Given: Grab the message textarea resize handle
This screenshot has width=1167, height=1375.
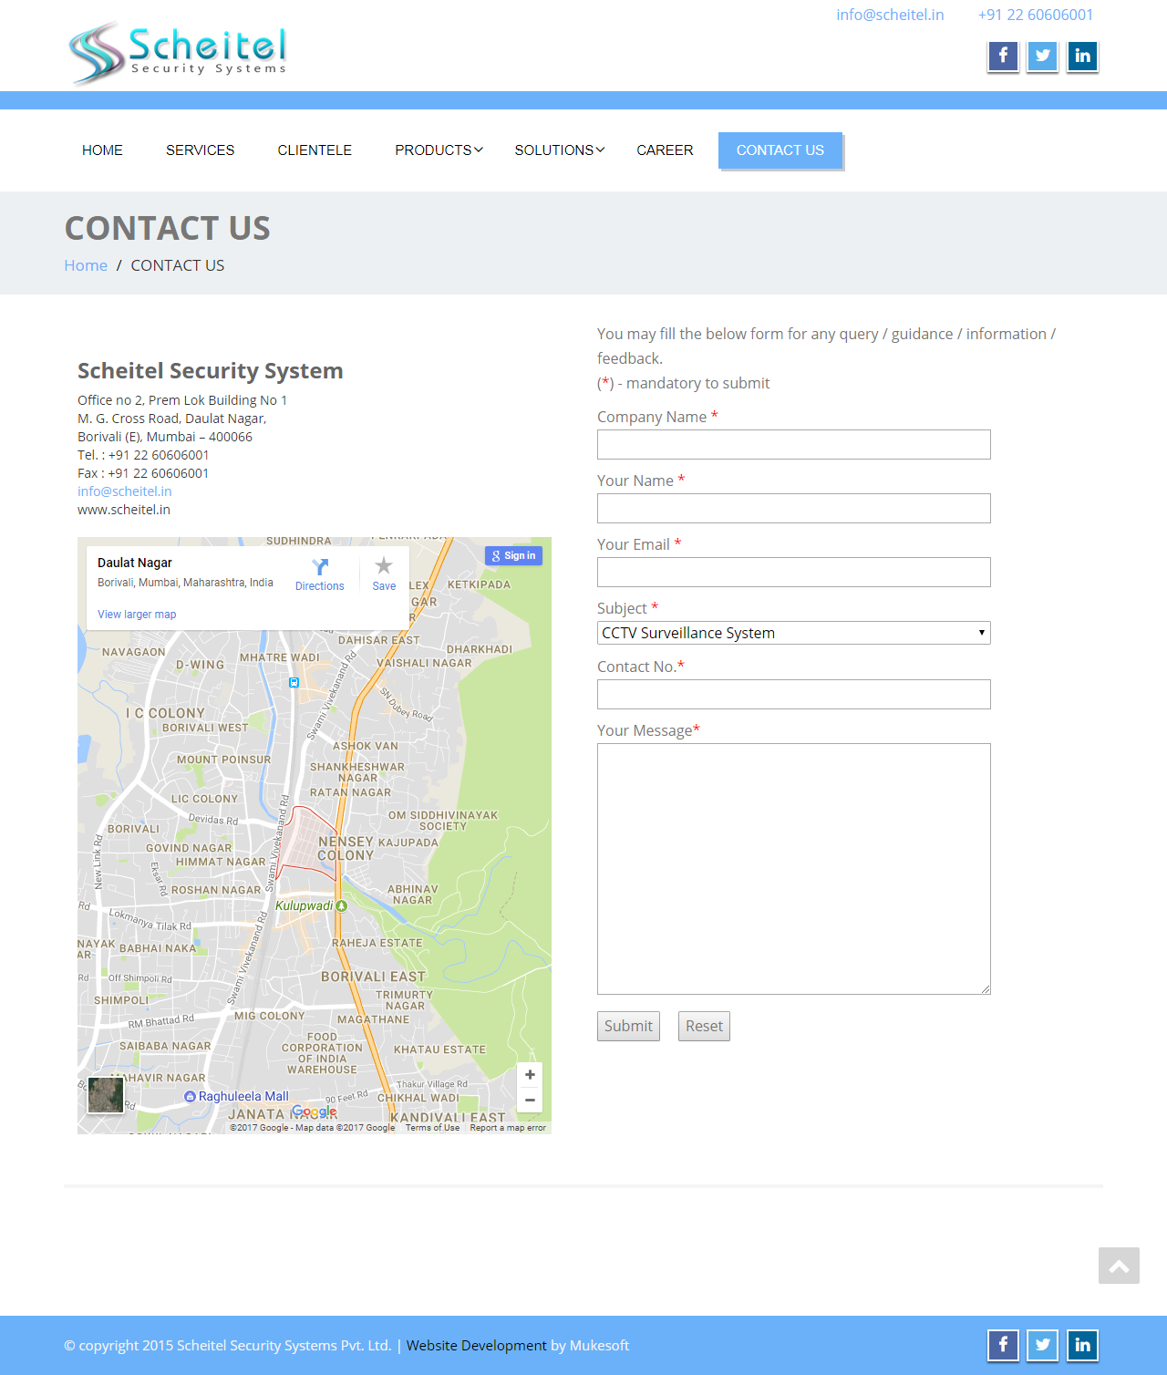Looking at the screenshot, I should 985,988.
